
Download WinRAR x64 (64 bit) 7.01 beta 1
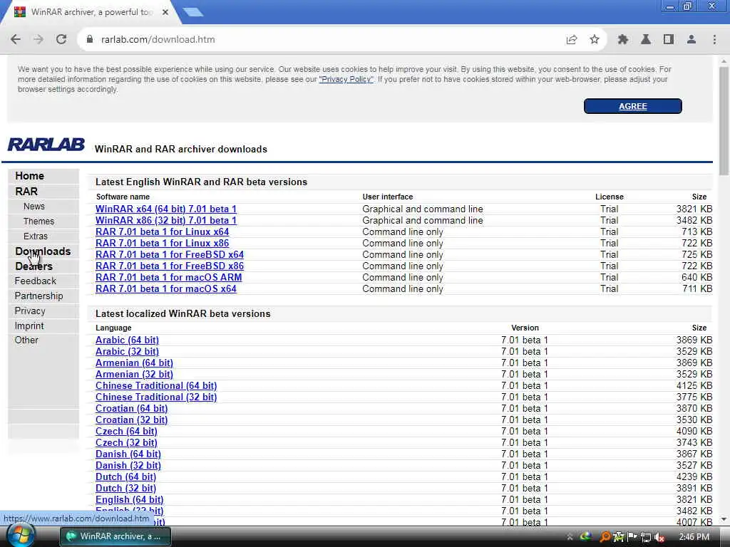(165, 209)
